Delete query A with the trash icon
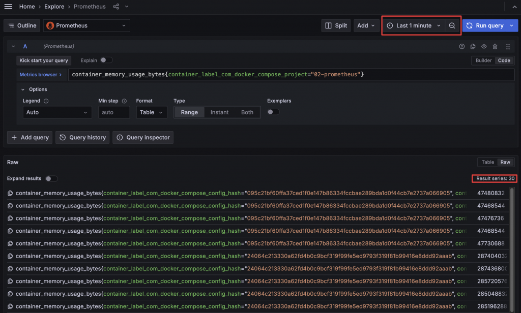This screenshot has width=521, height=313. click(x=495, y=46)
